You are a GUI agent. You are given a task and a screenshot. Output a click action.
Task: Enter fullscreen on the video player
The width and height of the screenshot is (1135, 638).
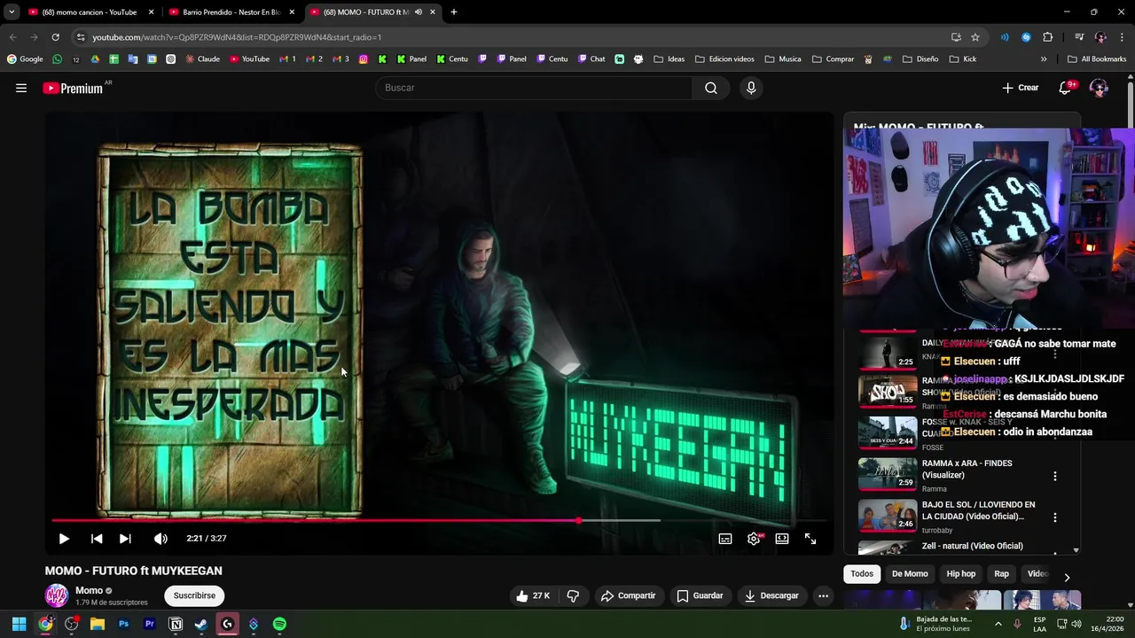810,539
